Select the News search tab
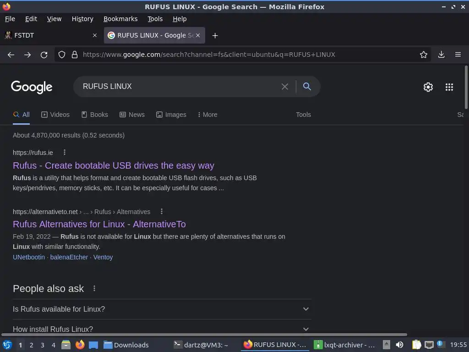This screenshot has width=469, height=352. coord(132,115)
